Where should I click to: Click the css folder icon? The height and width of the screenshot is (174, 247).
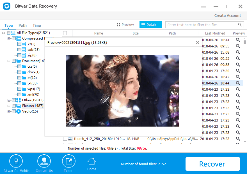[x=24, y=67]
